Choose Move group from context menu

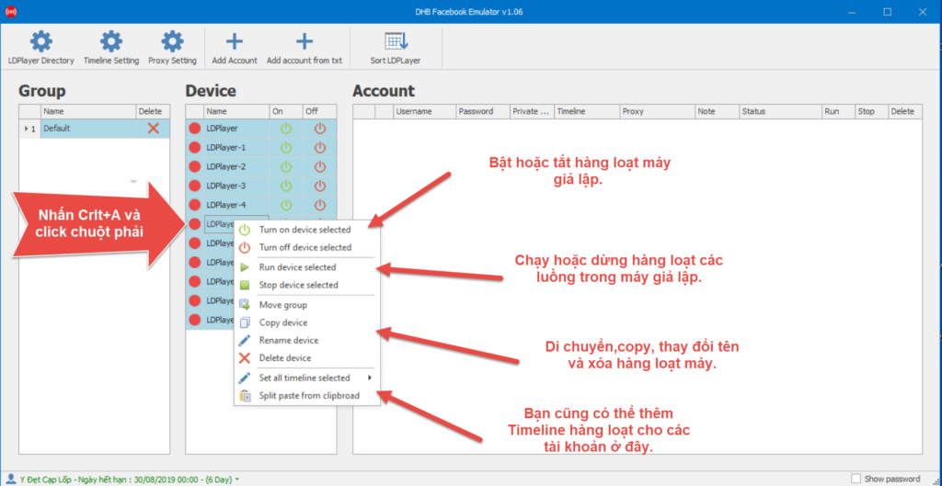tap(307, 305)
